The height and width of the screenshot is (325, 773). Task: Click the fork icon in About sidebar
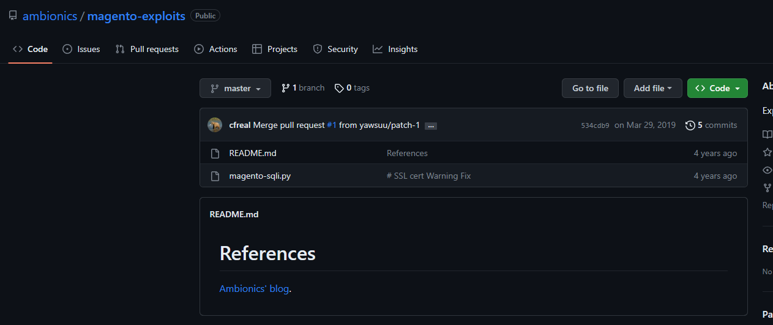click(767, 187)
